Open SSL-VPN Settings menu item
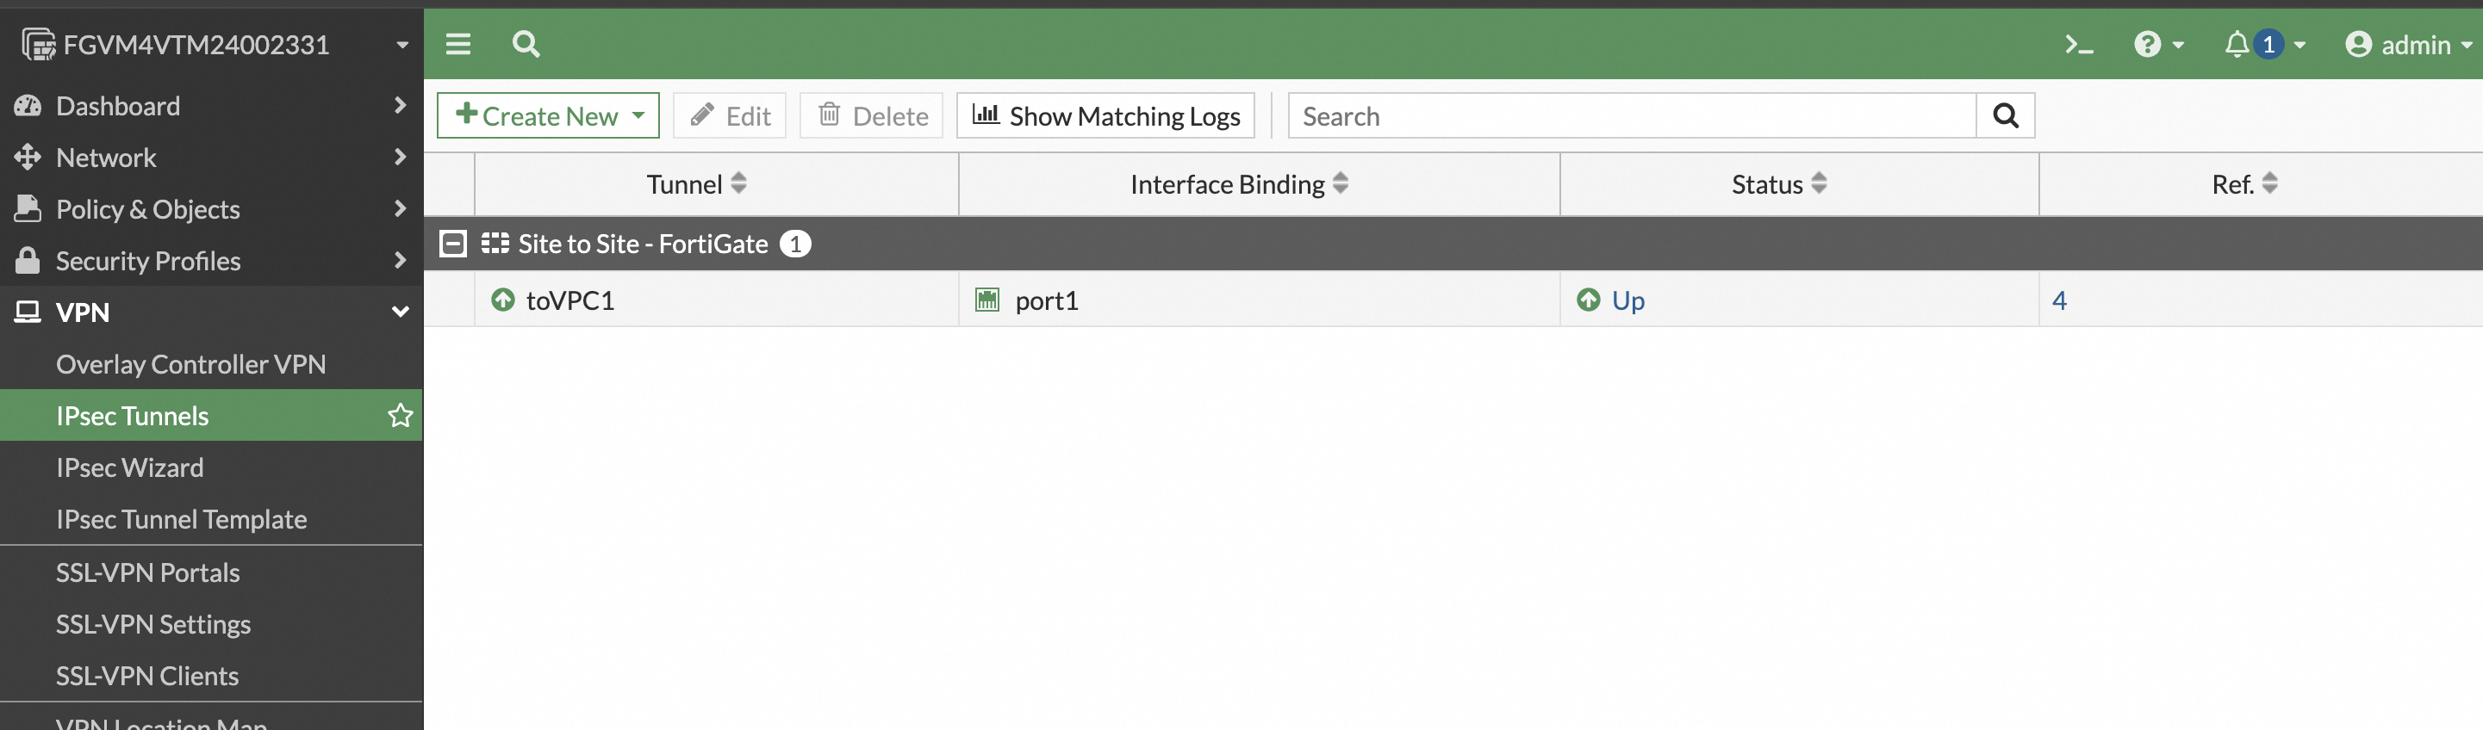This screenshot has height=730, width=2483. 153,624
